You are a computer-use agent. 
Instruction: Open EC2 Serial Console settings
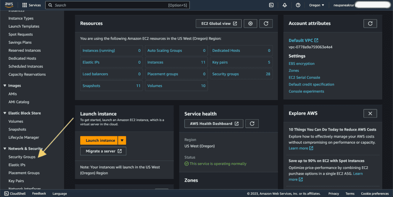pos(304,77)
